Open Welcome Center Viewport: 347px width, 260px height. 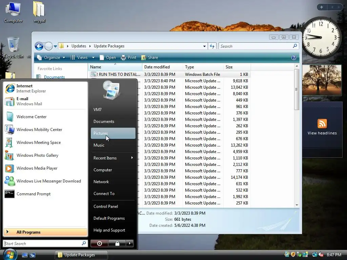[45, 117]
